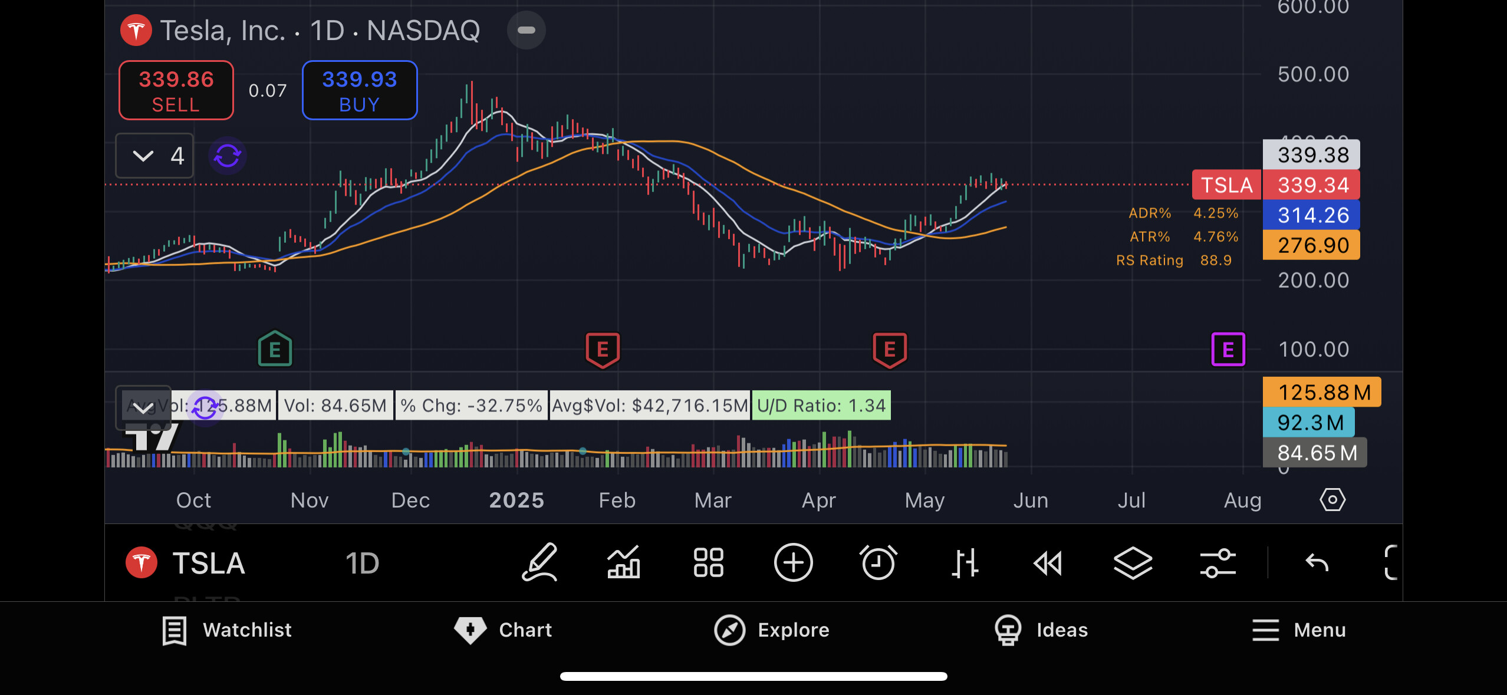1507x695 pixels.
Task: Tap the 339.93 BUY button
Action: [360, 90]
